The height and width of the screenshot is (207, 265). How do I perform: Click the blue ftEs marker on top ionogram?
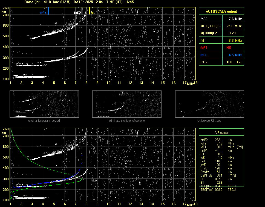coord(48,12)
